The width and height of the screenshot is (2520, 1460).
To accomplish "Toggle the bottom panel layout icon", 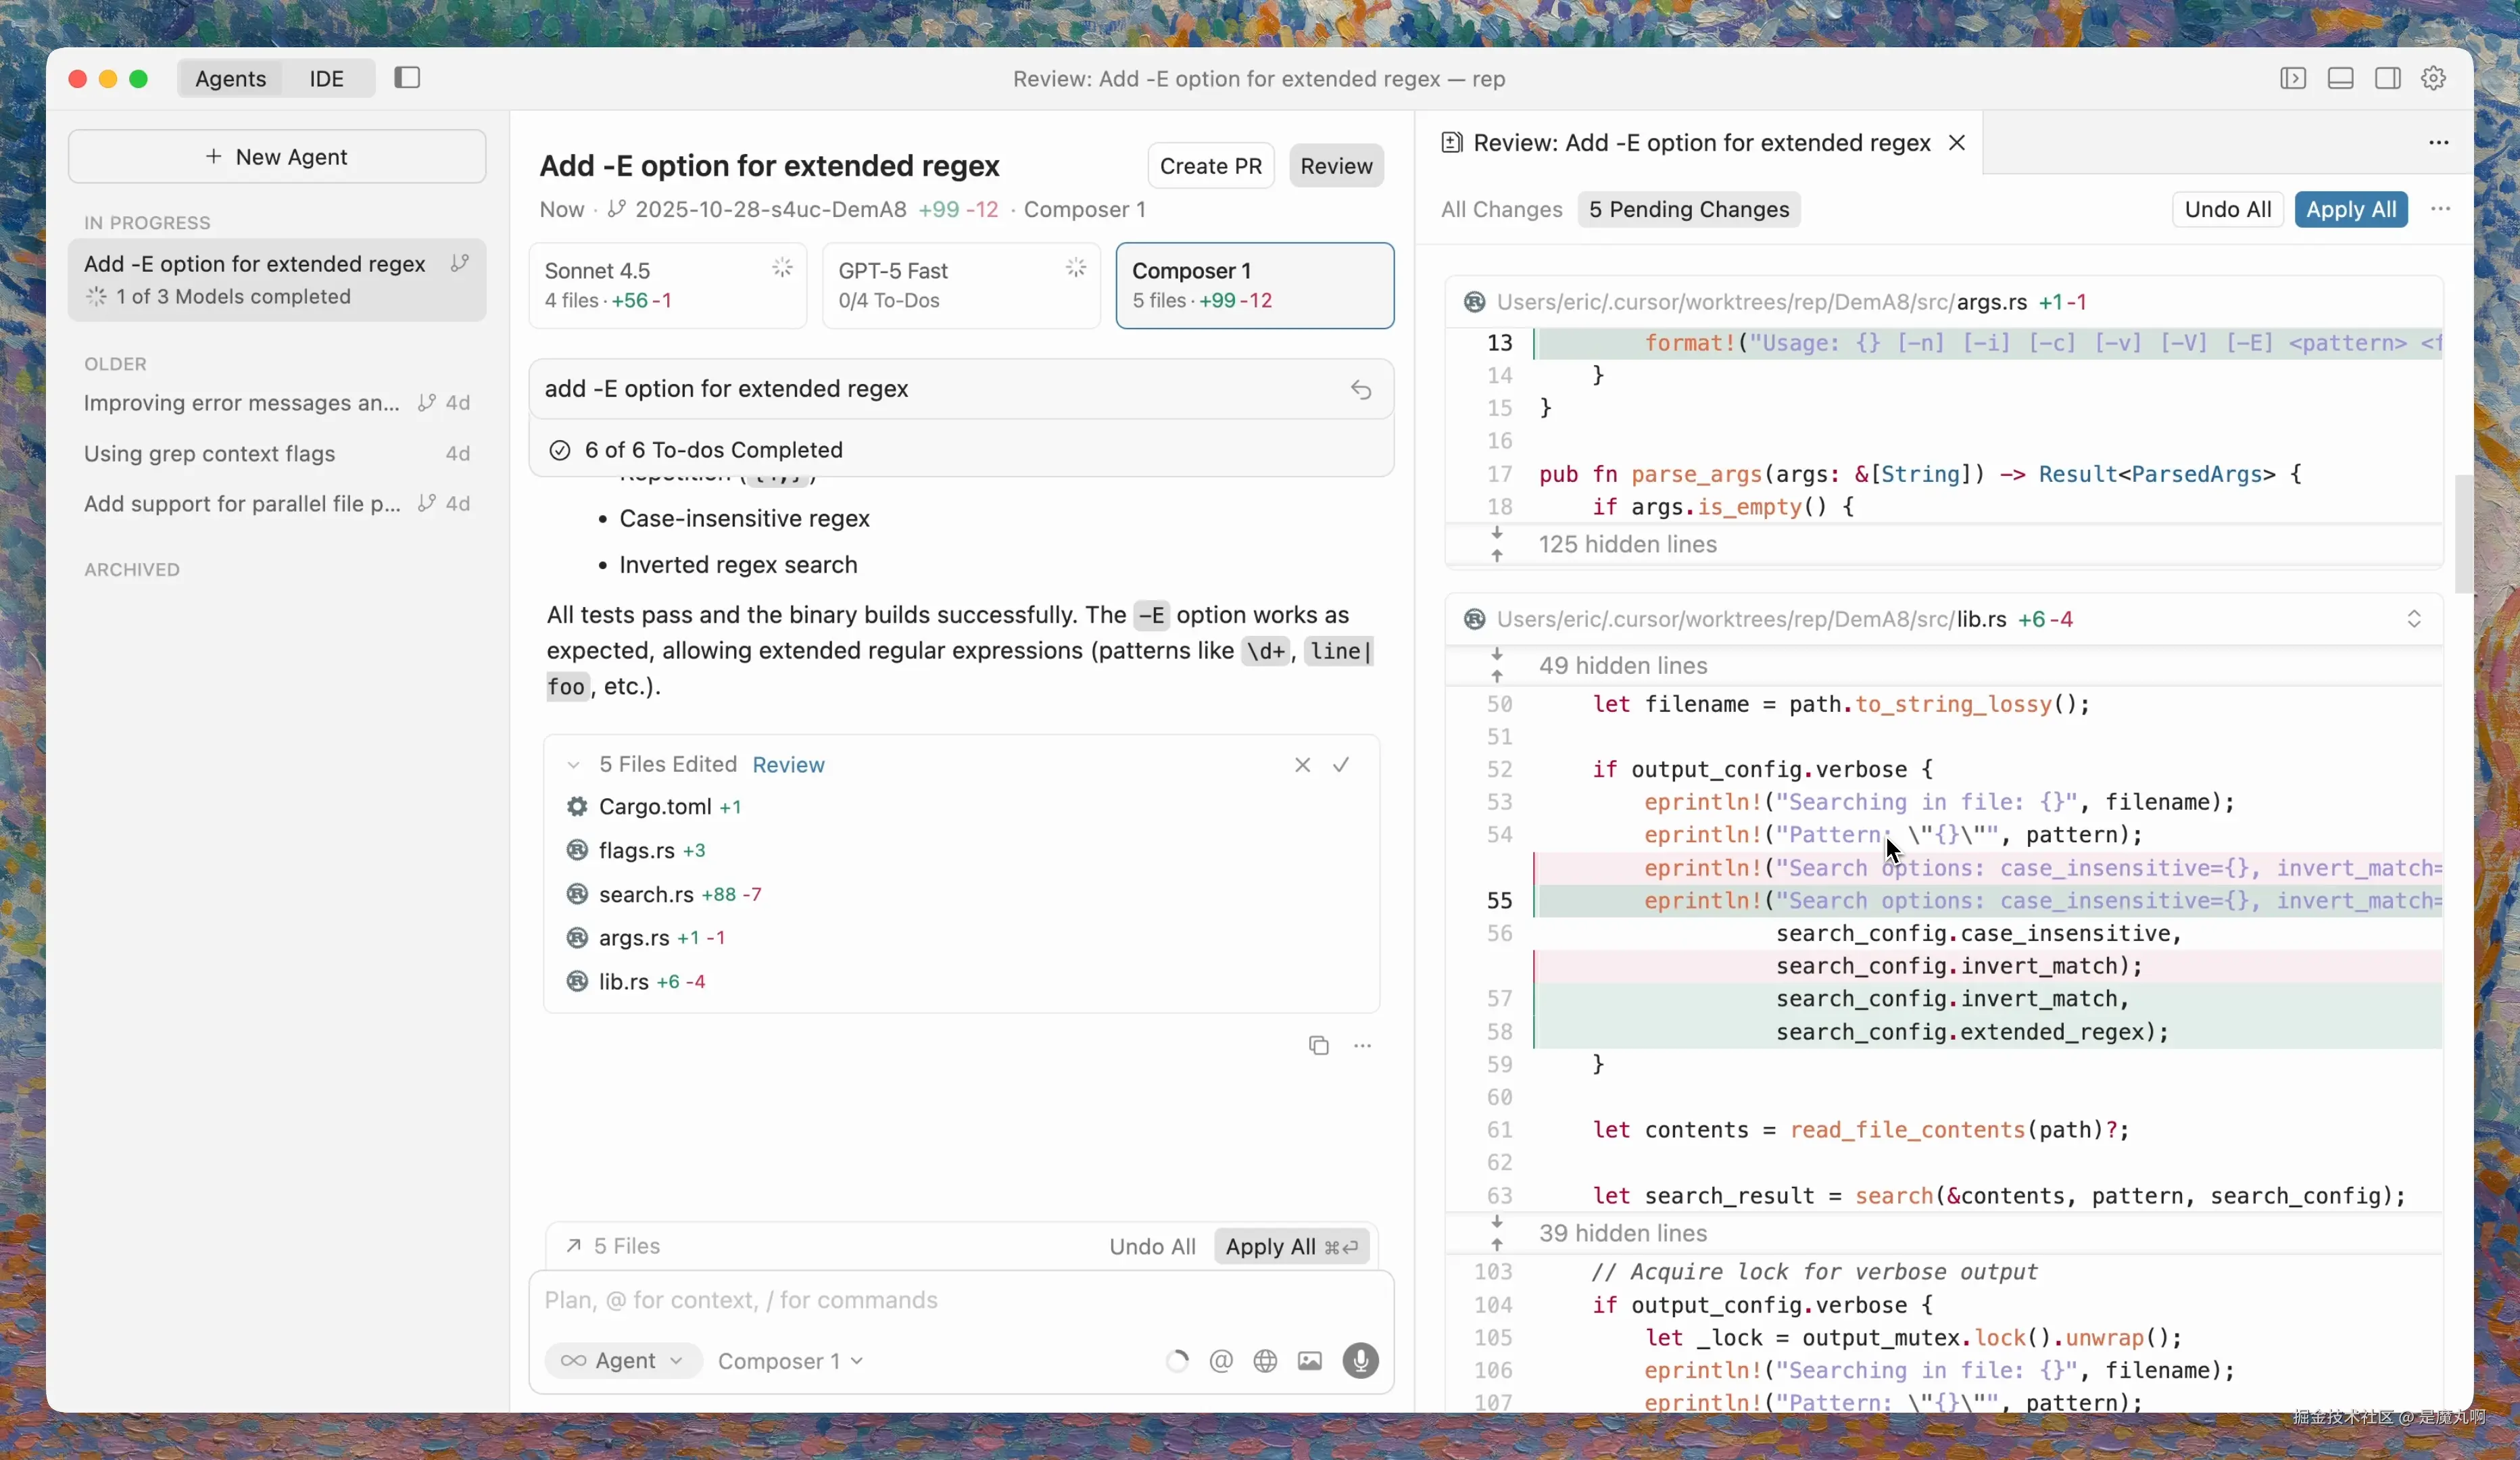I will click(x=2340, y=78).
